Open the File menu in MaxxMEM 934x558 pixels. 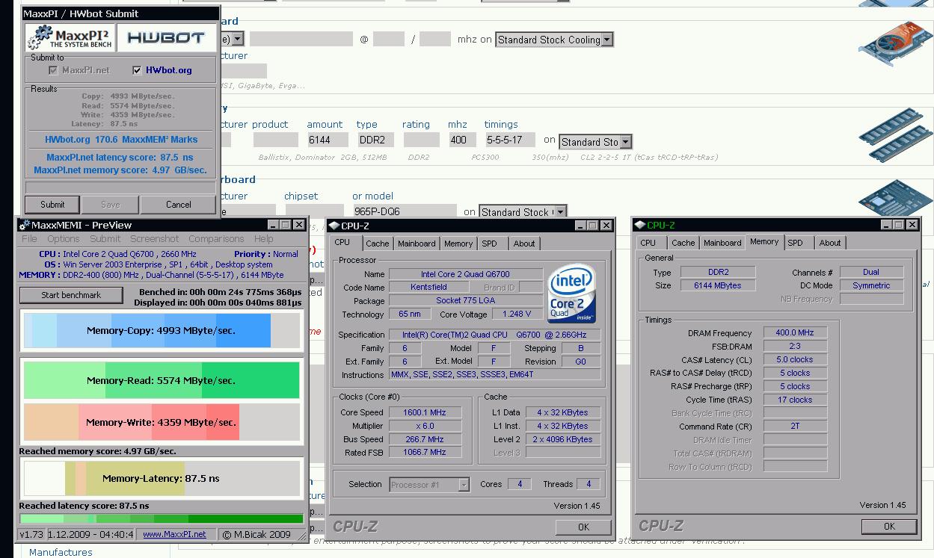29,239
